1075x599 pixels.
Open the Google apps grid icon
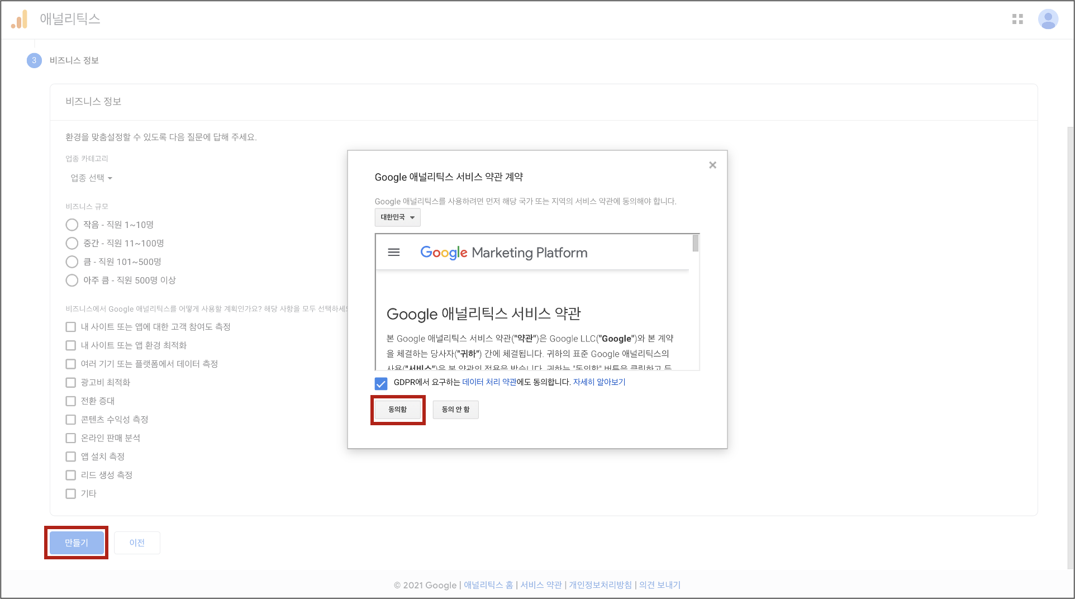1017,20
